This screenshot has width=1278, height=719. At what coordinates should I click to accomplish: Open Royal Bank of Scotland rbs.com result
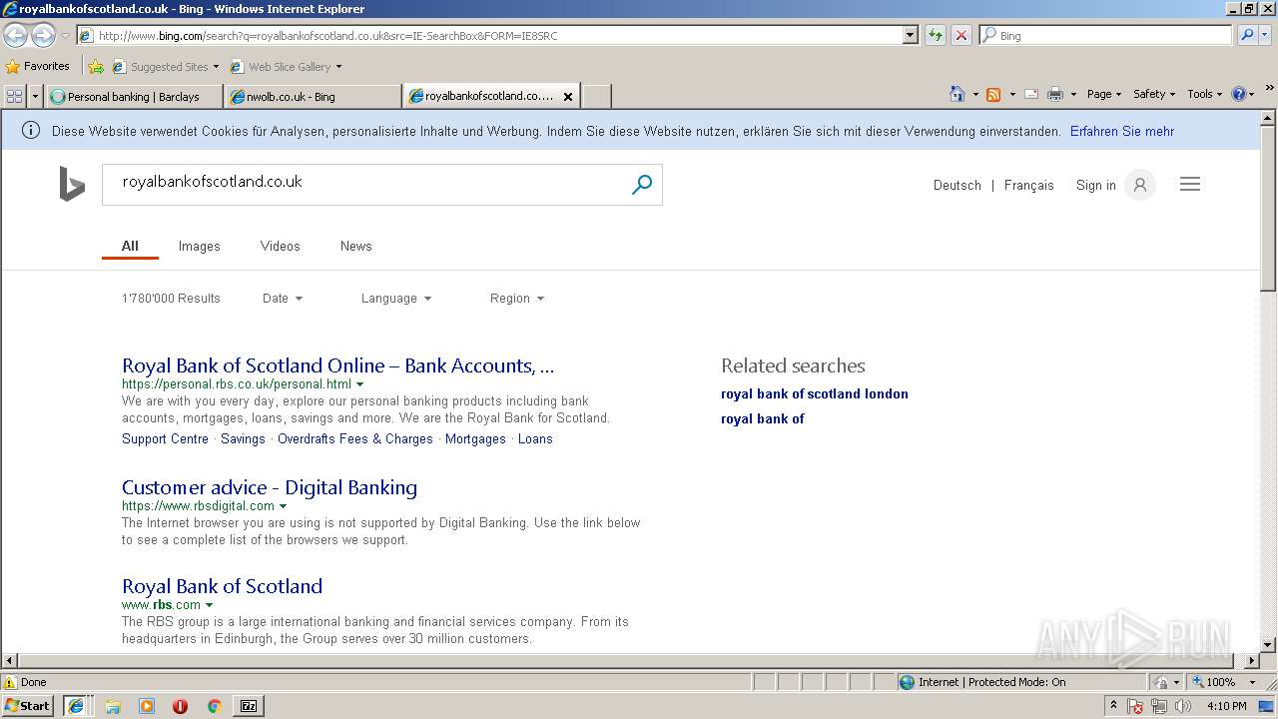click(x=222, y=586)
